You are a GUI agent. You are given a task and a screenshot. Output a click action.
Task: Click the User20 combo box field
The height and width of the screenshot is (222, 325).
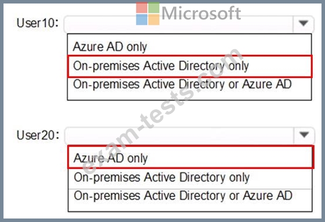click(x=189, y=135)
